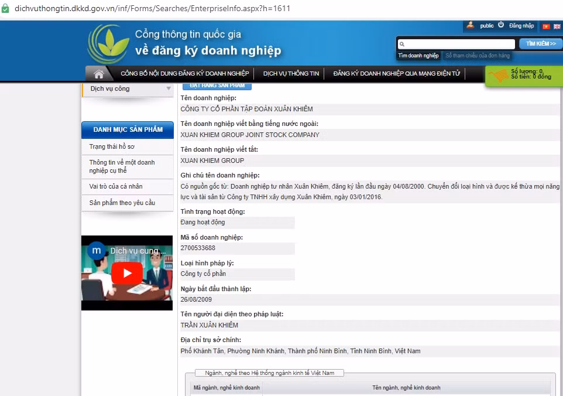Click the Đăng nhập login link
The height and width of the screenshot is (396, 563).
coord(521,26)
